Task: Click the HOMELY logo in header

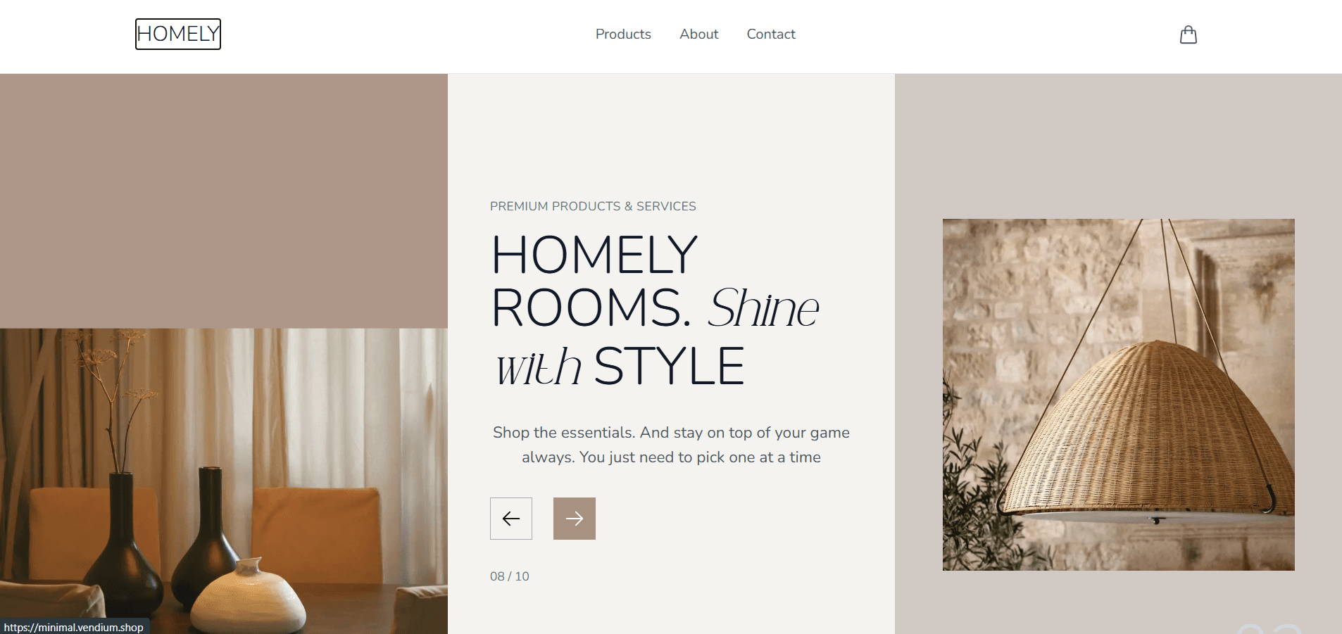Action: click(178, 34)
